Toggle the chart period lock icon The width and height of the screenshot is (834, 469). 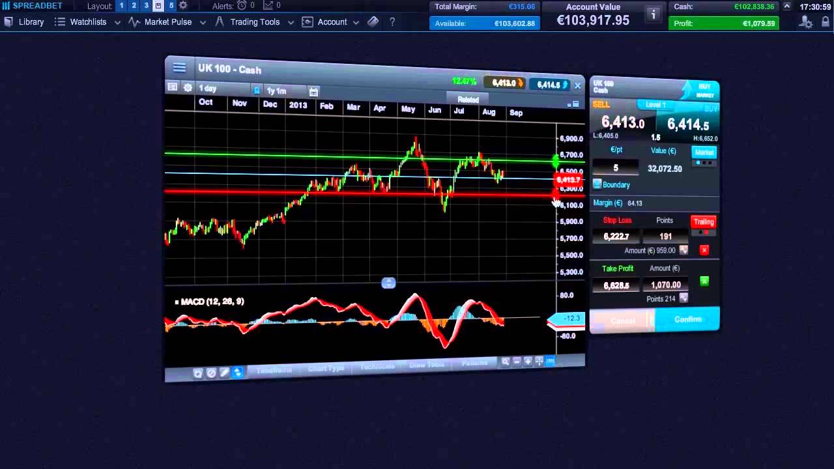point(257,91)
